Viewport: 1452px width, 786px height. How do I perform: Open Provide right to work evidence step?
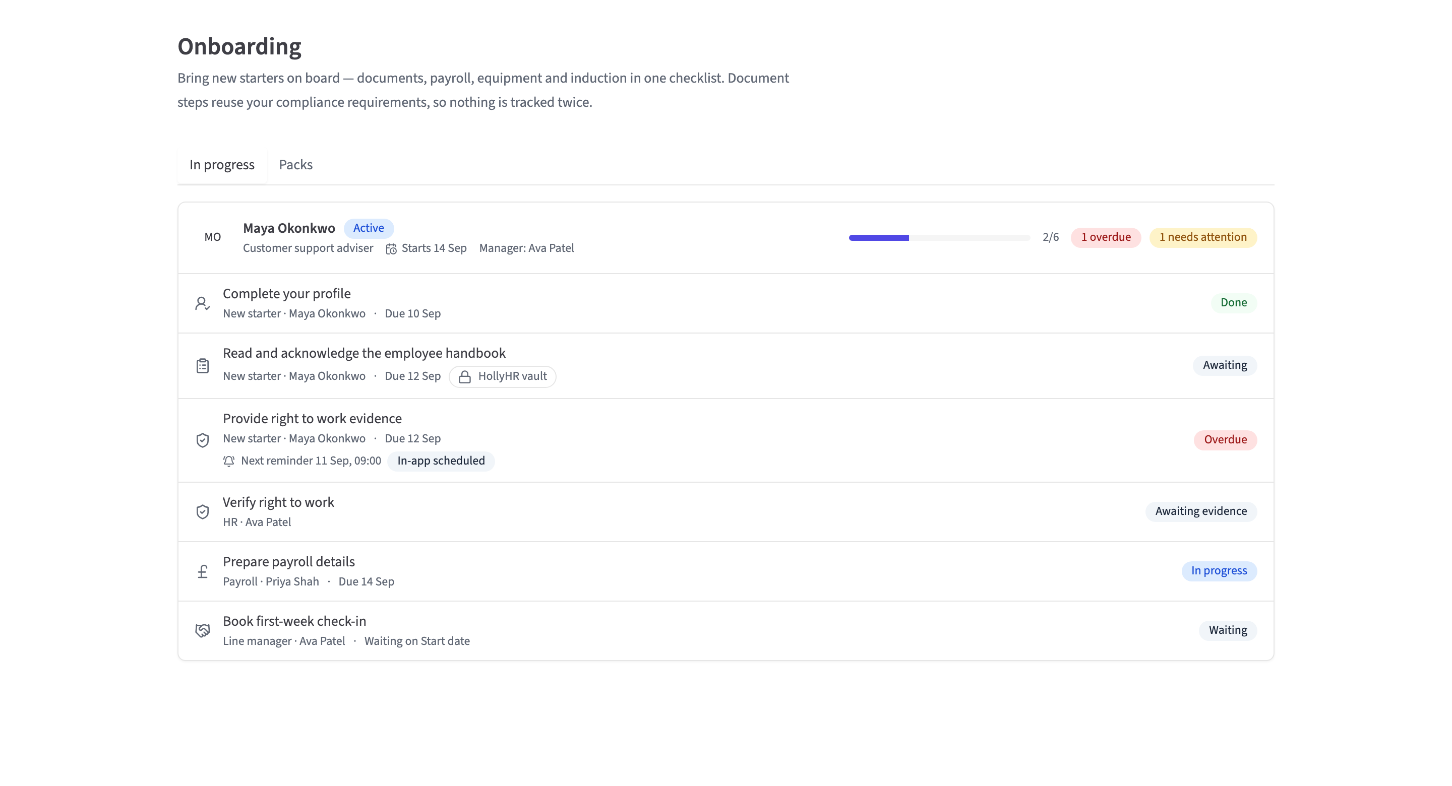726,440
